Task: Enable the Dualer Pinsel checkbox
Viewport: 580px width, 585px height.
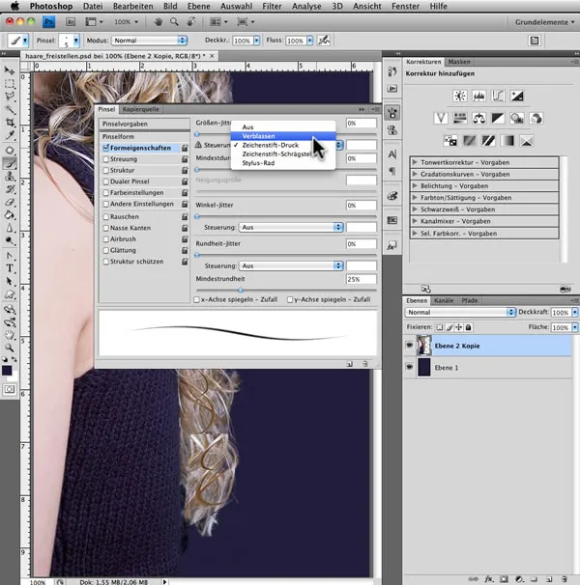Action: [106, 181]
